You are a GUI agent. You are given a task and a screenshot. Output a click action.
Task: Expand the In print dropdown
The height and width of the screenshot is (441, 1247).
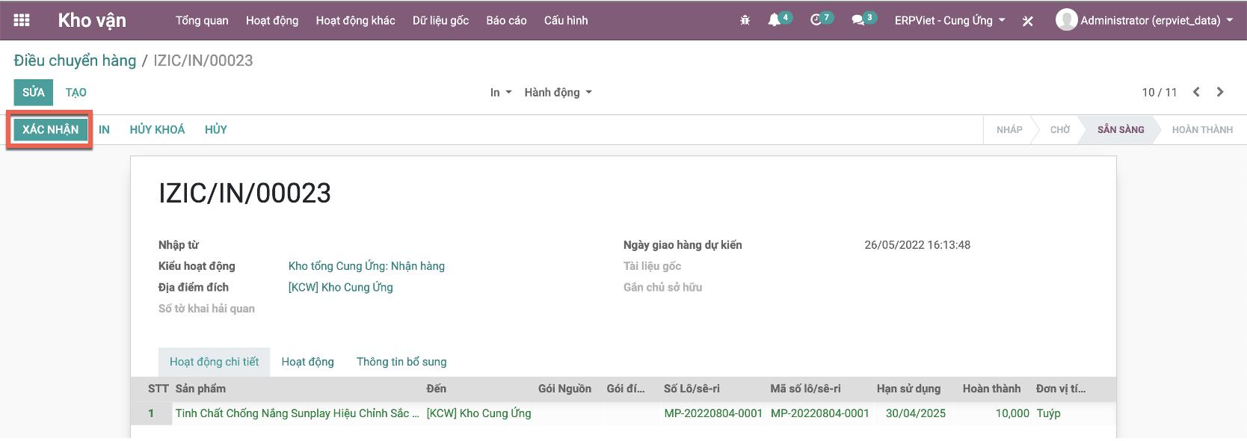pos(500,93)
